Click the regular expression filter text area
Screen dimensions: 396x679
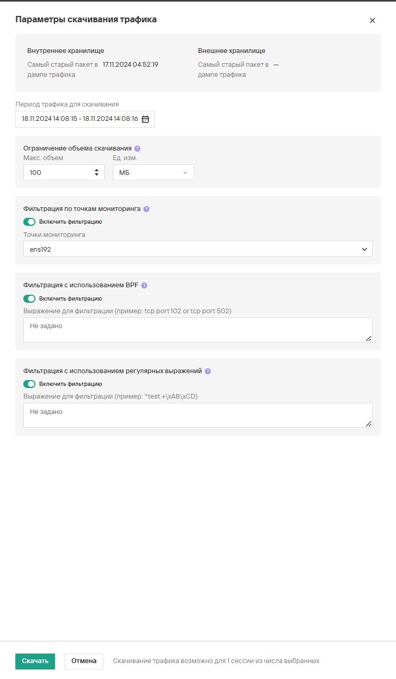tap(197, 415)
